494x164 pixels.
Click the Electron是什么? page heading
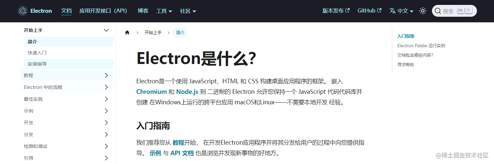(196, 59)
